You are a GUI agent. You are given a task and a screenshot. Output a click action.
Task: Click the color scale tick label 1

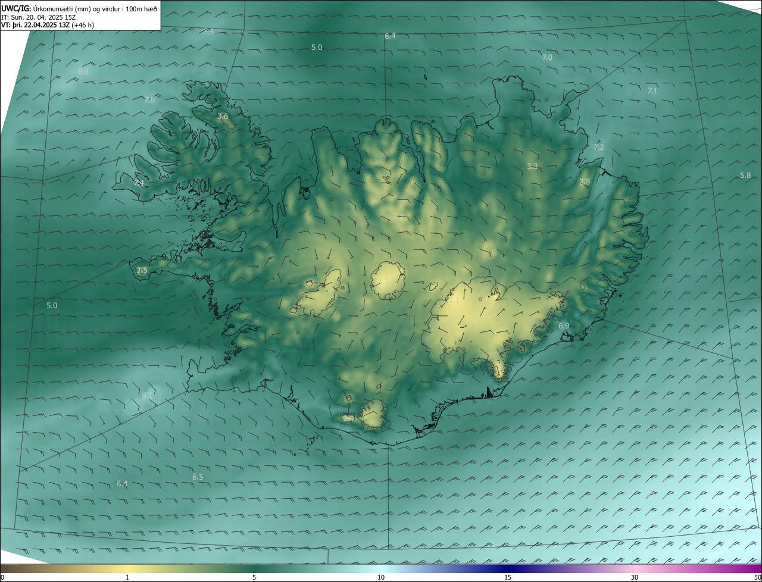(x=127, y=577)
